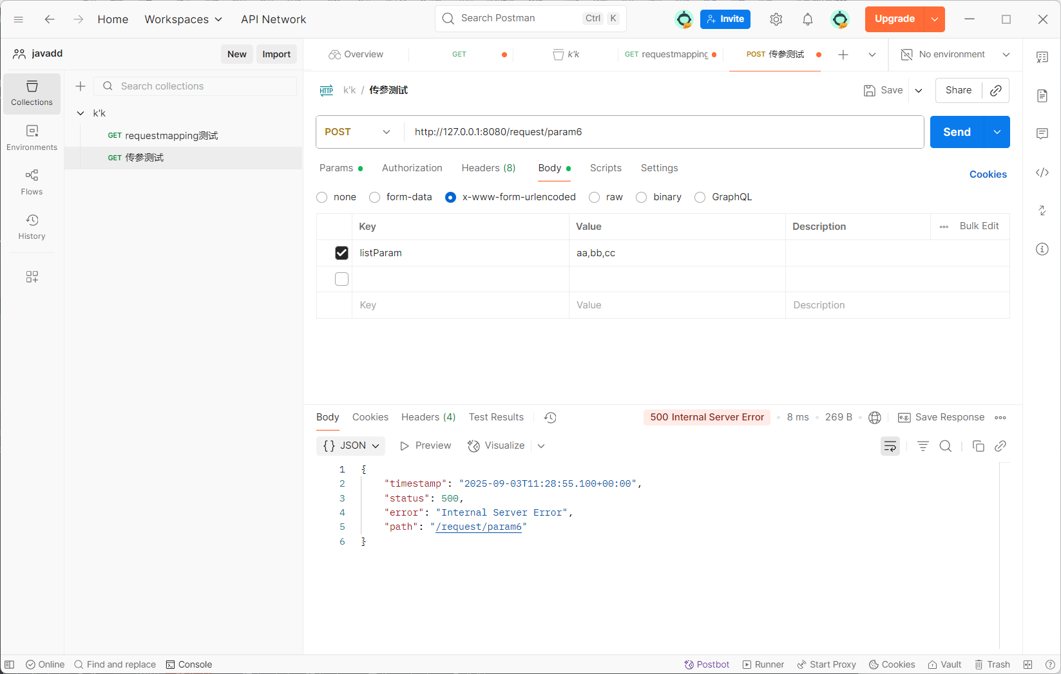Open response Headers (4) tab
This screenshot has height=674, width=1061.
(428, 417)
